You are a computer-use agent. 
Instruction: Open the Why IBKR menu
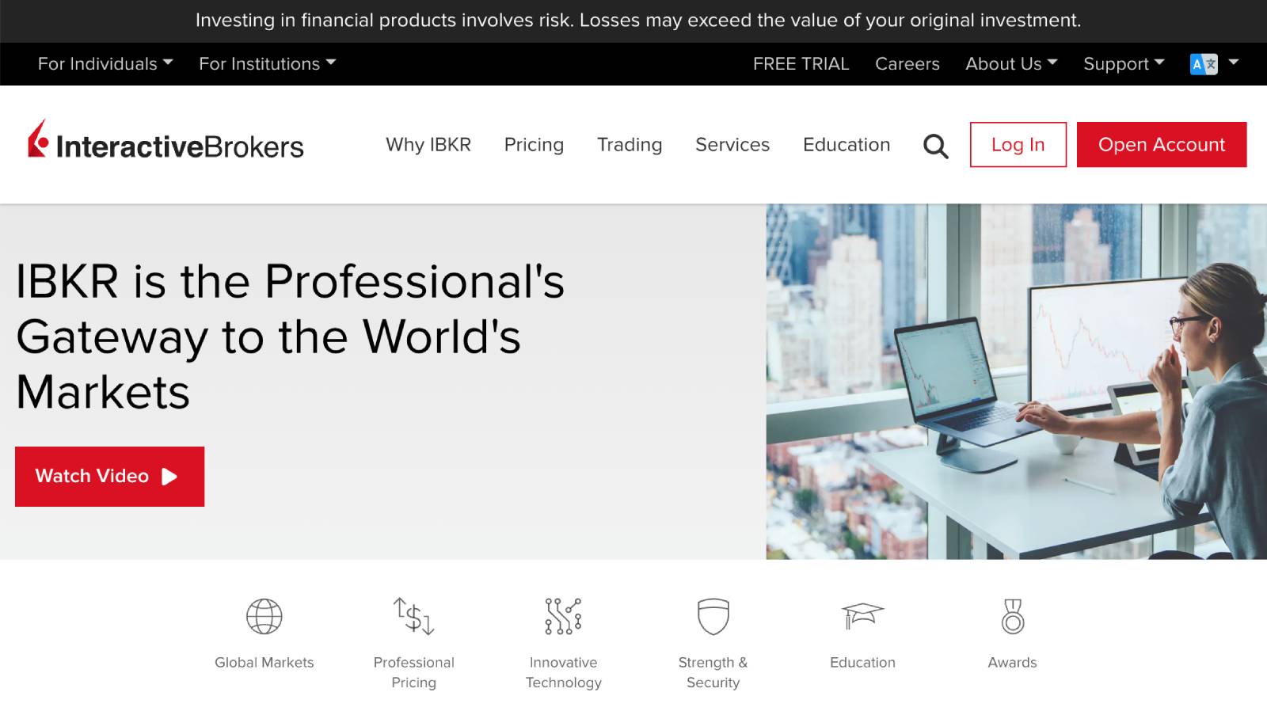[428, 145]
